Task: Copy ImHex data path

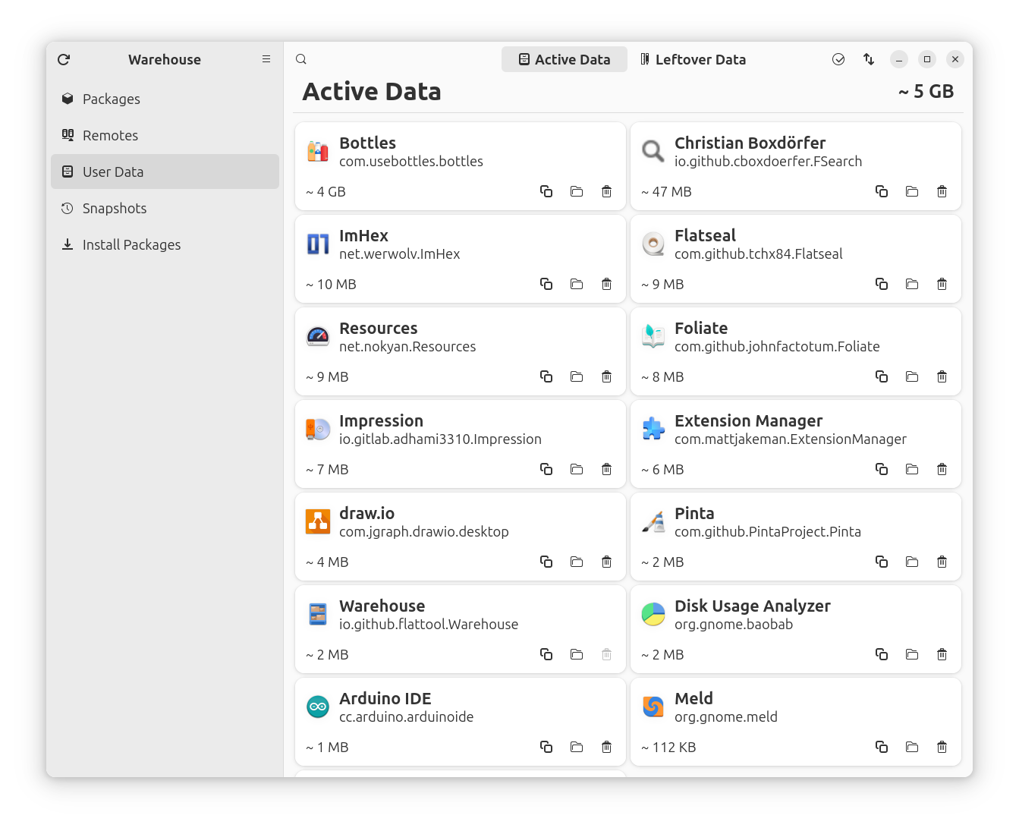Action: click(x=546, y=284)
